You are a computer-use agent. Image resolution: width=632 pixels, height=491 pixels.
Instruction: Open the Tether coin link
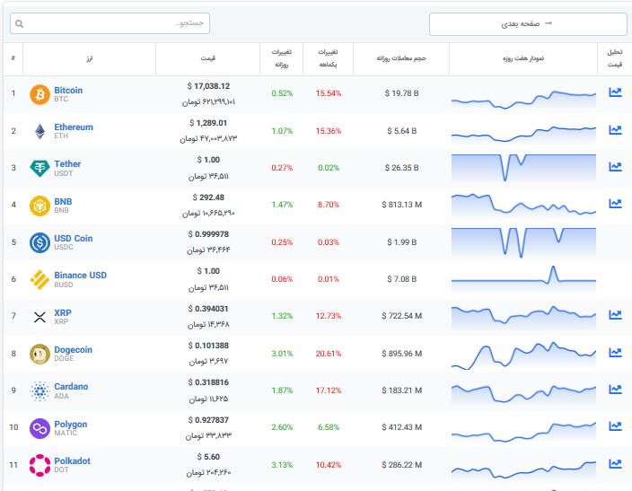coord(67,163)
